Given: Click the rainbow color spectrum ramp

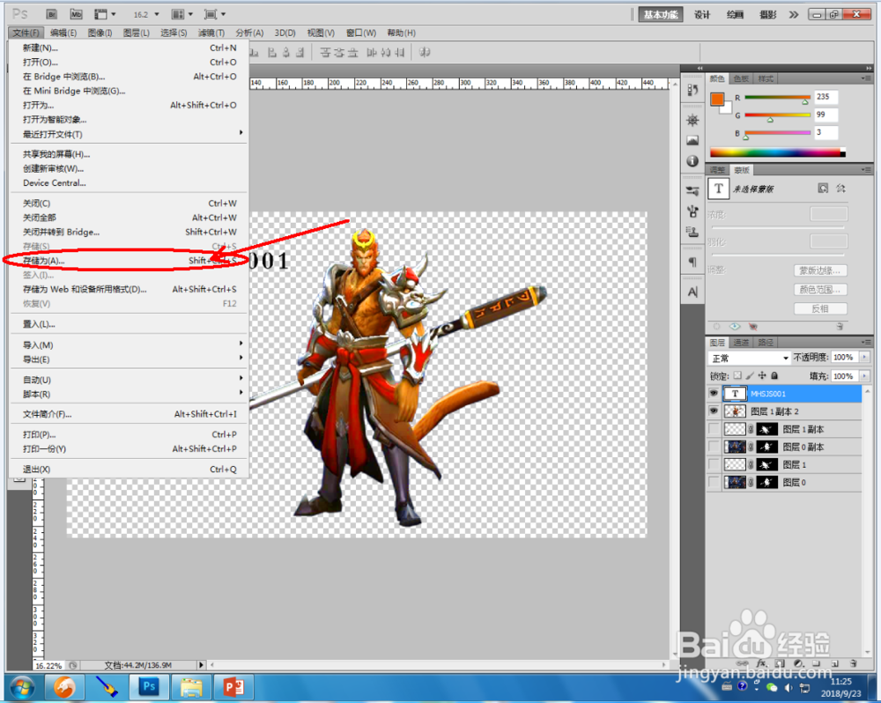Looking at the screenshot, I should pyautogui.click(x=778, y=152).
